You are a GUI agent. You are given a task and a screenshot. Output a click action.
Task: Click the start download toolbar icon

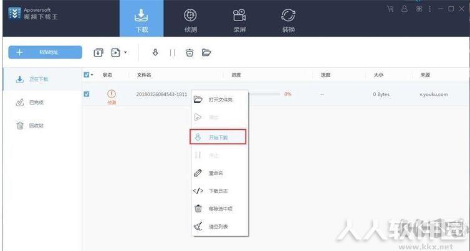pyautogui.click(x=155, y=53)
